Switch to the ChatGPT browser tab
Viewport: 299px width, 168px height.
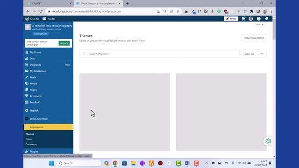pos(49,3)
